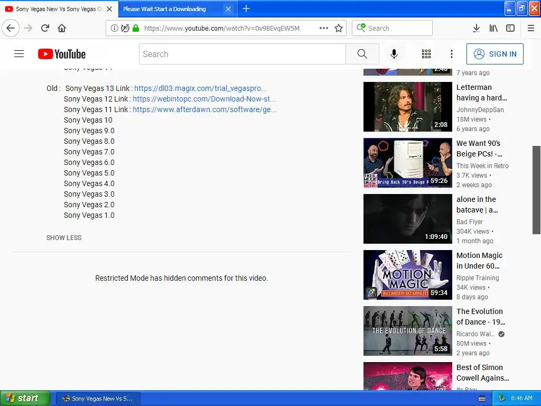
Task: Open the Firefox hamburger menu
Action: (x=531, y=28)
